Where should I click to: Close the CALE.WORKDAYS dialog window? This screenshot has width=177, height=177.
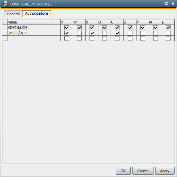173,4
